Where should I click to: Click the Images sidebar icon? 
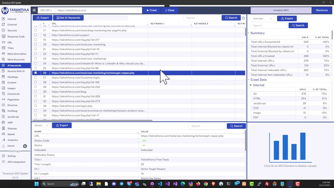[3, 88]
